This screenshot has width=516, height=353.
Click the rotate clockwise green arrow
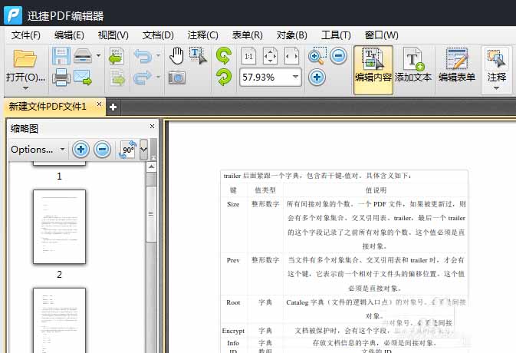point(223,55)
